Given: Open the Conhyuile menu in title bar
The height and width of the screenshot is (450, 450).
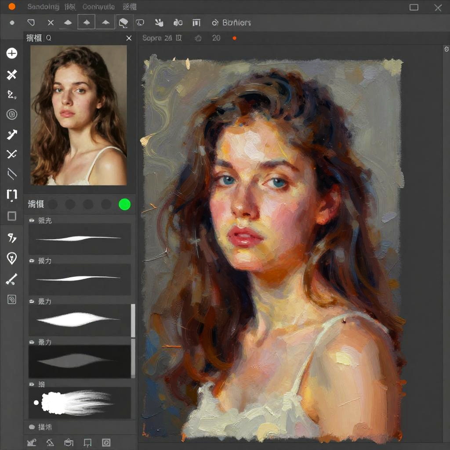Looking at the screenshot, I should click(98, 7).
